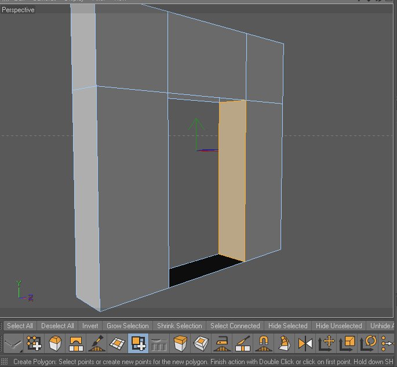Click the selection button row grip
Viewport: 397px width, 367px height.
click(2, 326)
